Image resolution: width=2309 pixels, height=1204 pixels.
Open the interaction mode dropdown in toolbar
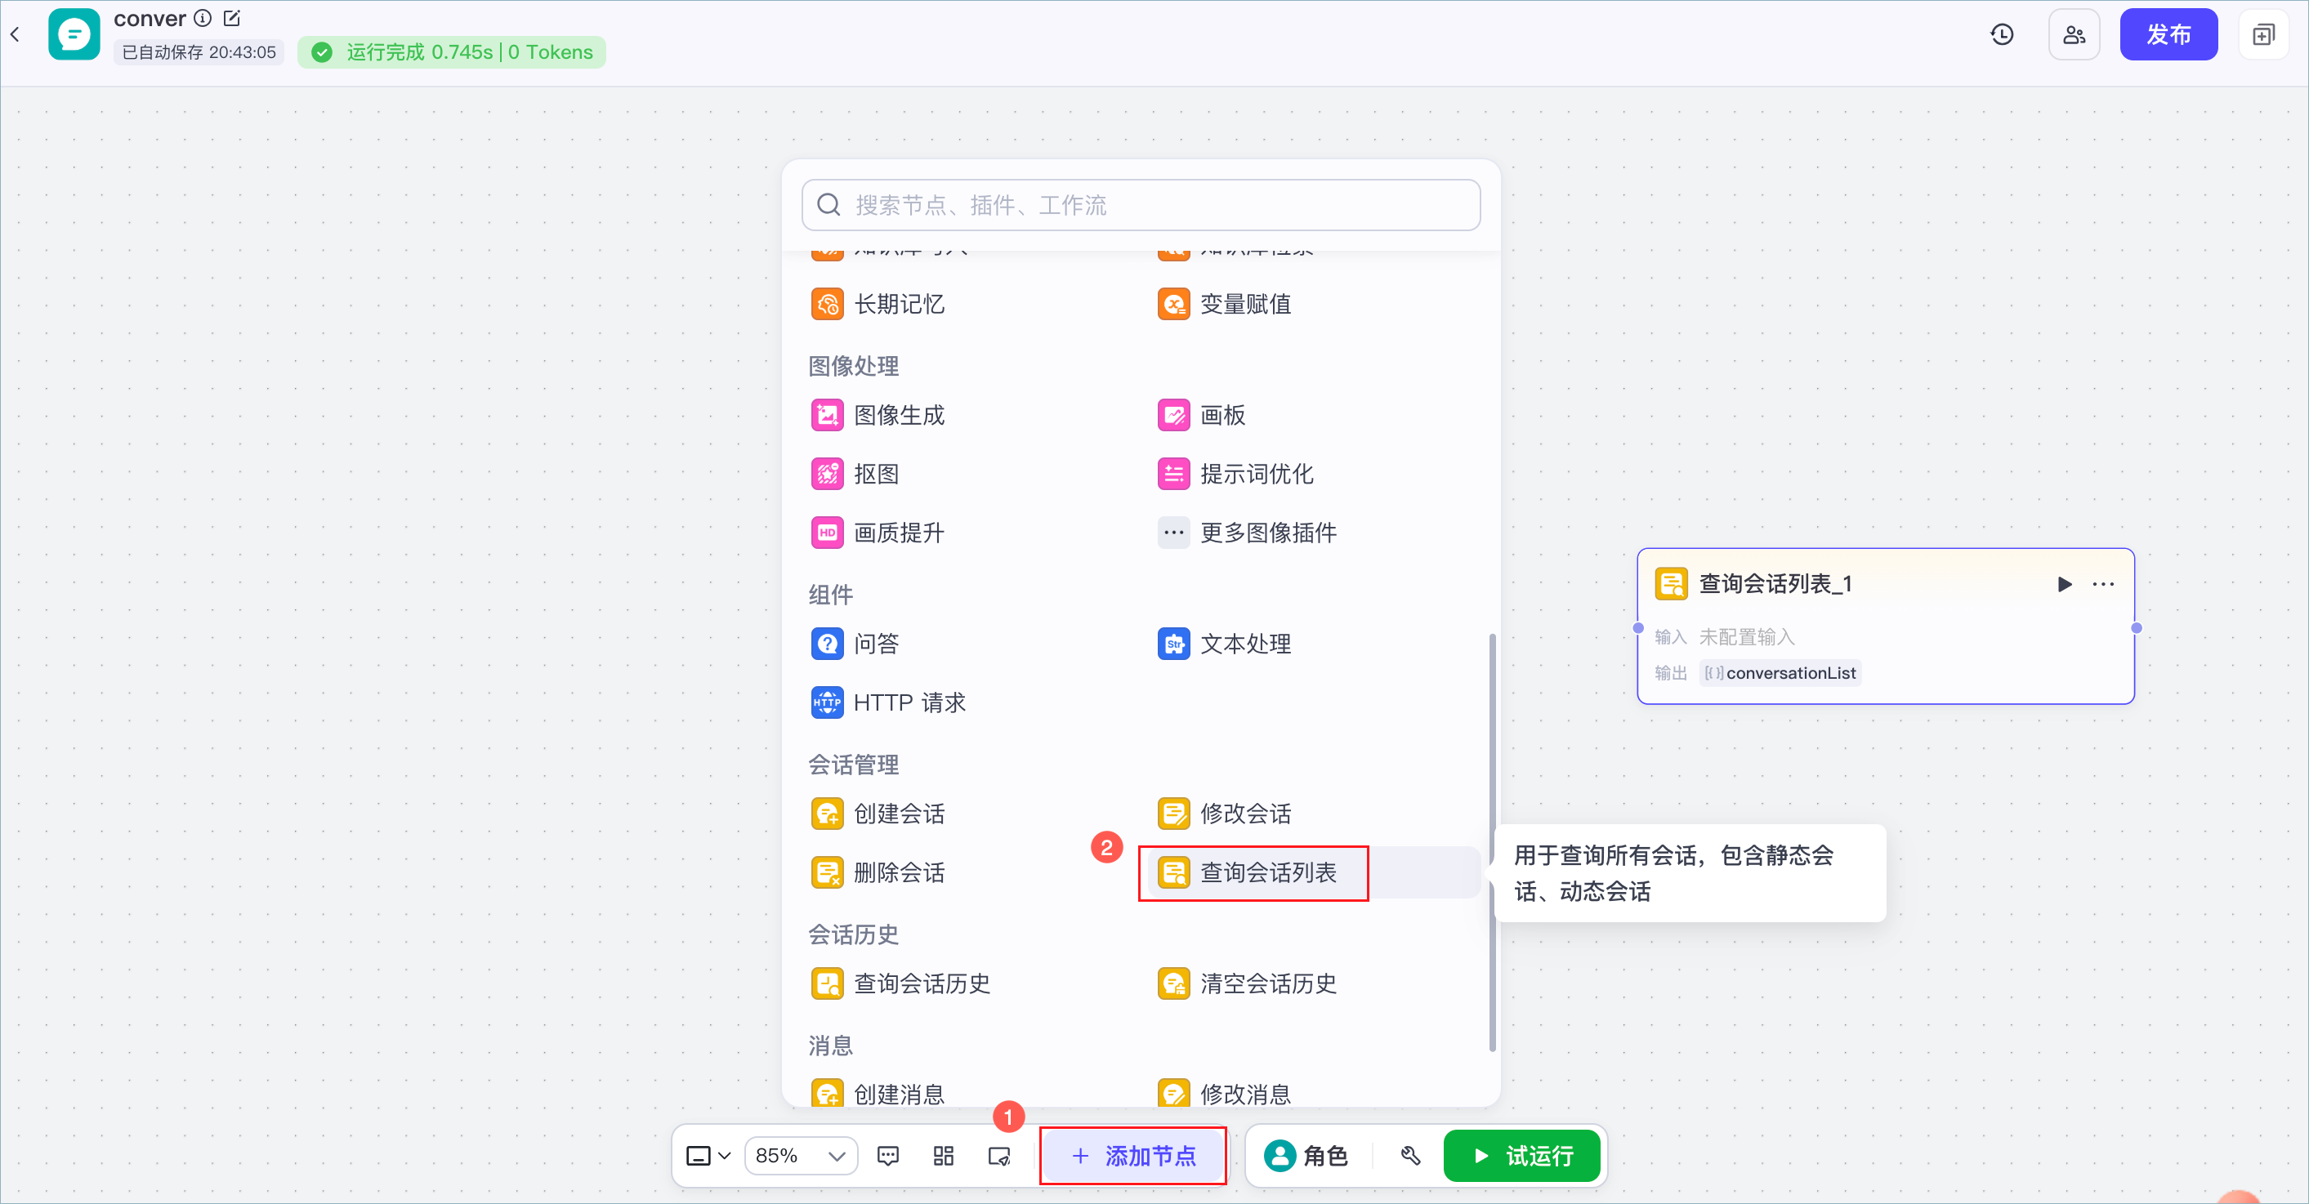(x=708, y=1156)
